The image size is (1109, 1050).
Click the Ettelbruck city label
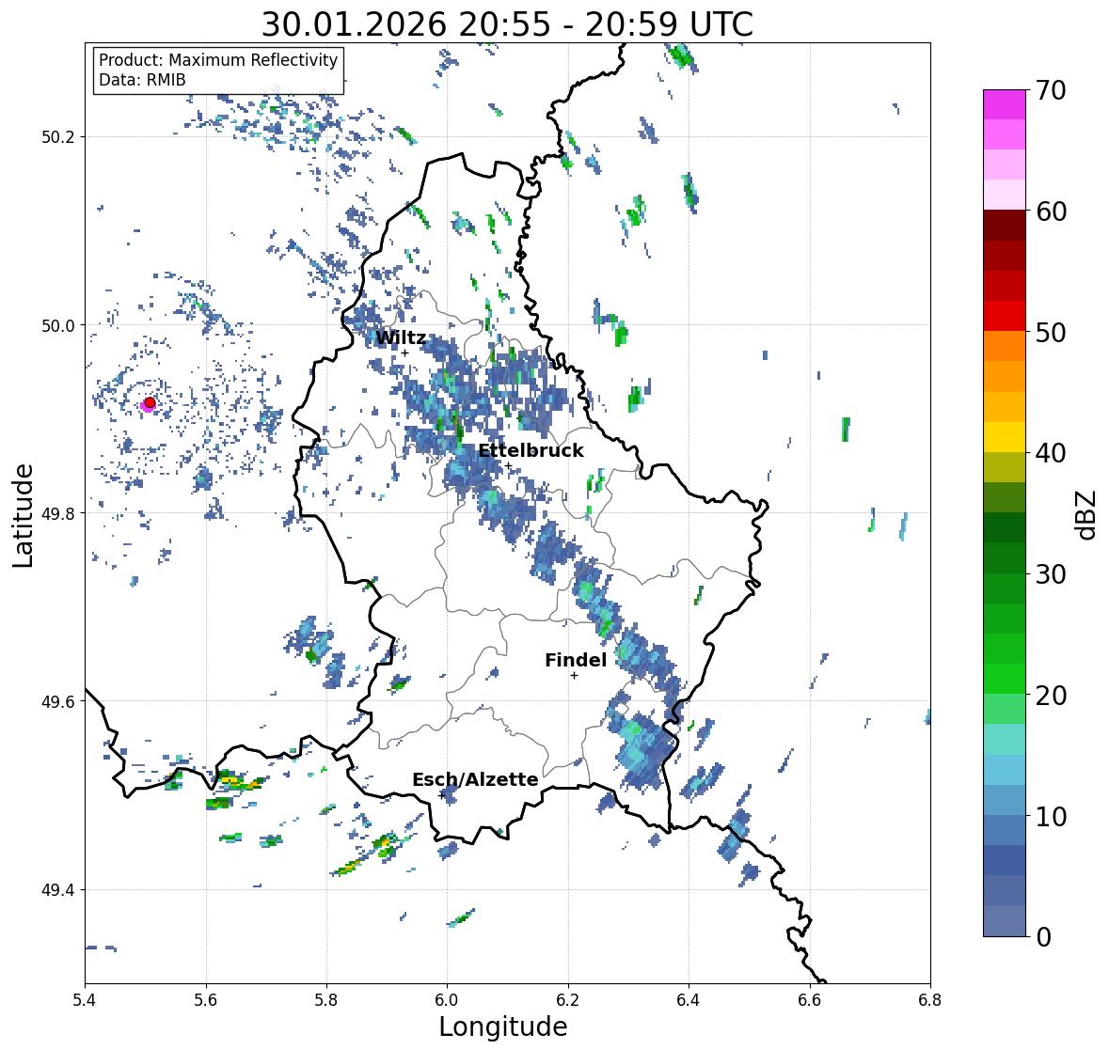[x=531, y=451]
